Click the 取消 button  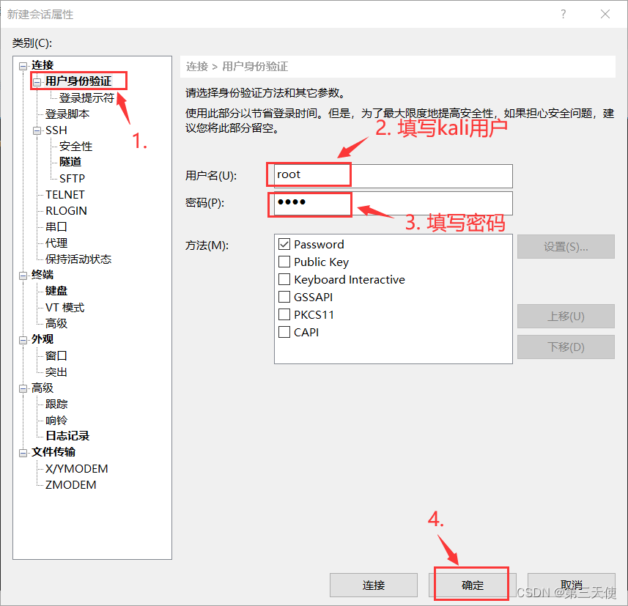(570, 585)
